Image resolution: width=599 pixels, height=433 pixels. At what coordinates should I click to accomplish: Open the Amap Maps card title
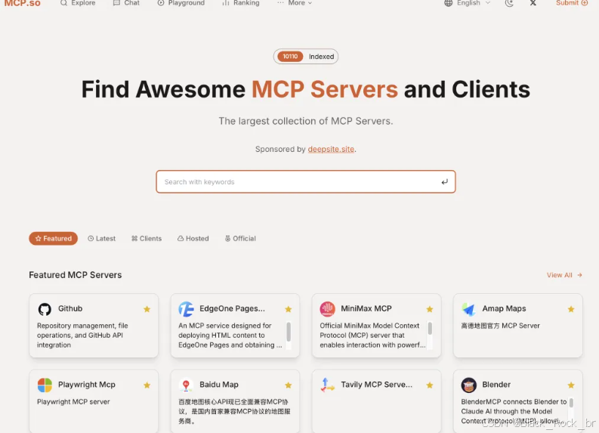504,308
